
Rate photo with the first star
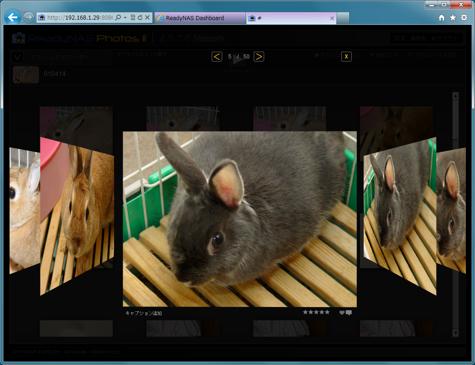point(305,312)
